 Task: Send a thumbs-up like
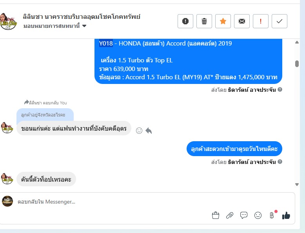click(x=286, y=215)
